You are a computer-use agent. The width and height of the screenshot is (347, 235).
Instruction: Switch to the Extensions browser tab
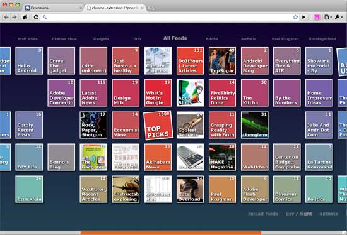[x=53, y=8]
